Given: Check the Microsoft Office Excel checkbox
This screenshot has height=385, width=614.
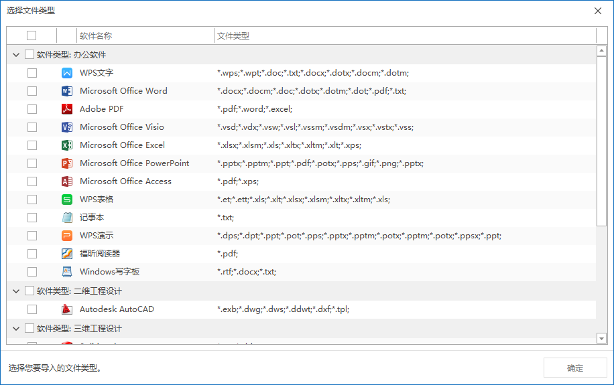Looking at the screenshot, I should 32,145.
